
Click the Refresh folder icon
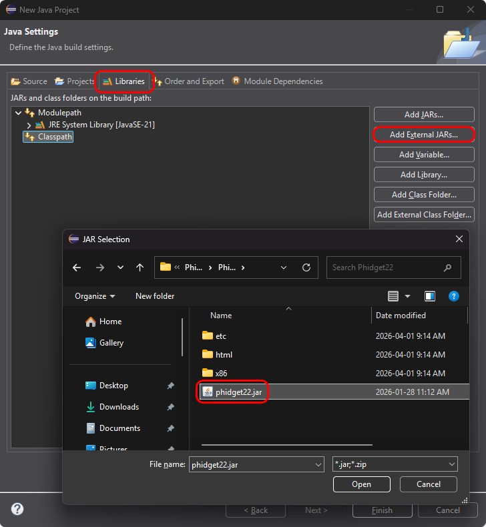(x=306, y=268)
